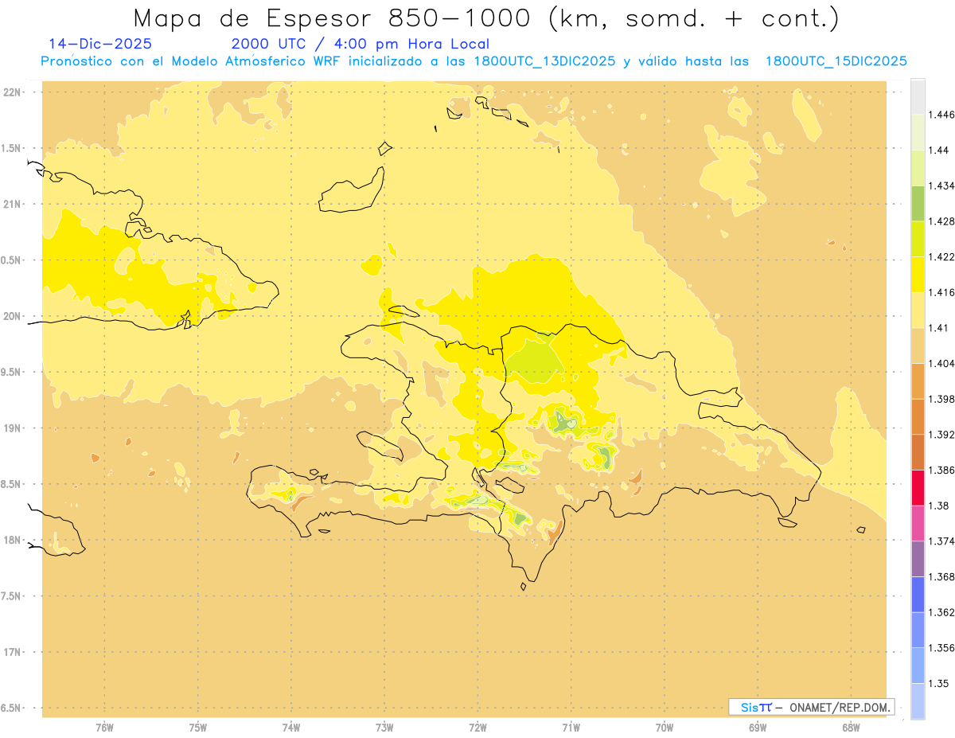This screenshot has height=738, width=955.
Task: Click the '73W' longitude label
Action: 384,728
